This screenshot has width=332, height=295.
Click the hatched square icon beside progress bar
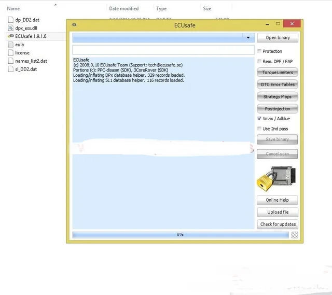click(x=294, y=235)
